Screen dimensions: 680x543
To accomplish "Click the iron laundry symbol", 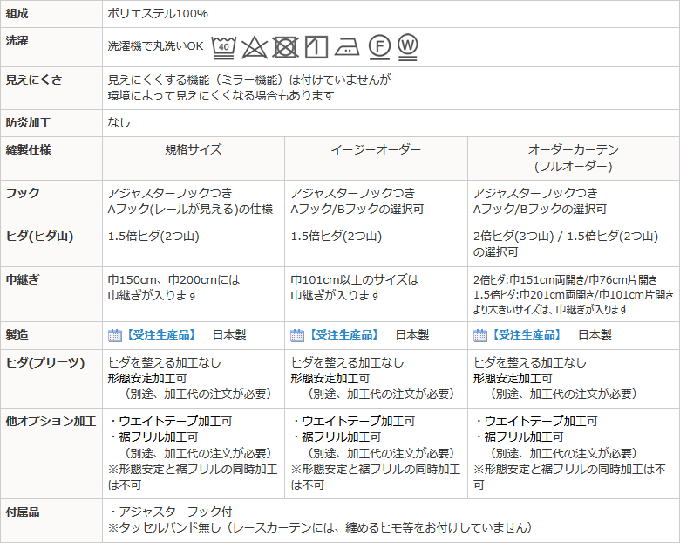I will [x=346, y=46].
